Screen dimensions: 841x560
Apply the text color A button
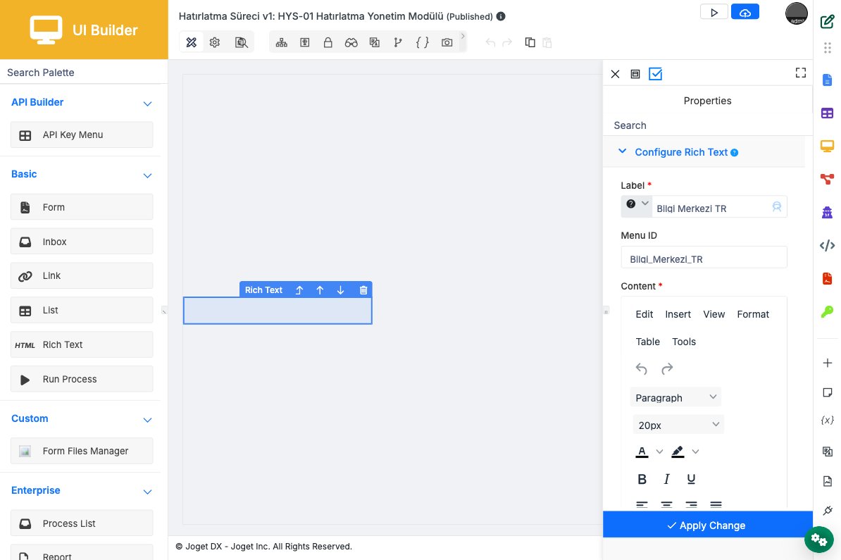642,452
